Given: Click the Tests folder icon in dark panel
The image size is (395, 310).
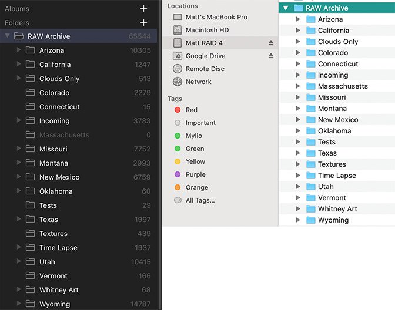Looking at the screenshot, I should tap(30, 205).
